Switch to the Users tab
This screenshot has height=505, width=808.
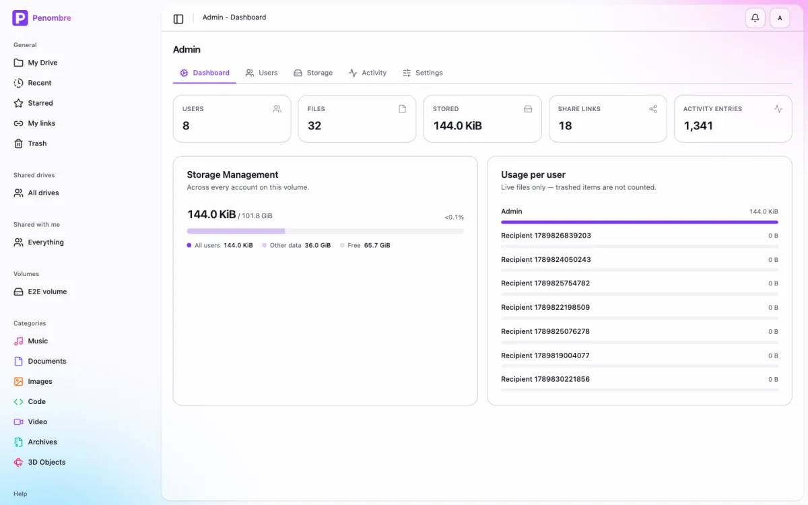[x=261, y=73]
